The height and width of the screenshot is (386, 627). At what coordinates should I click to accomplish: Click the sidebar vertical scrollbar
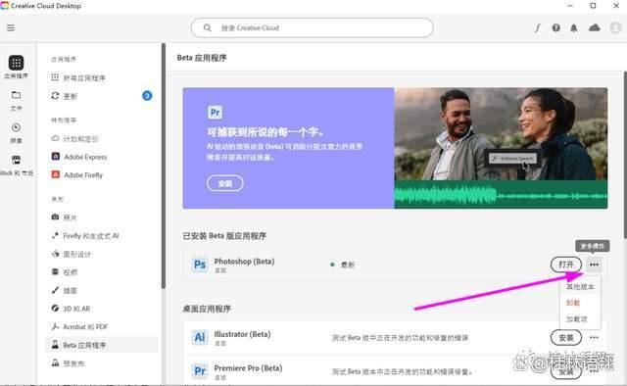(x=164, y=166)
